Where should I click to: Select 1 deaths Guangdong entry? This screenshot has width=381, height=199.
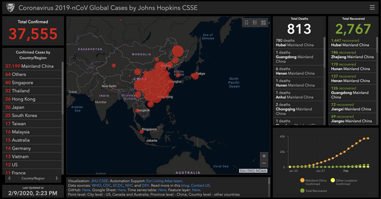298,57
